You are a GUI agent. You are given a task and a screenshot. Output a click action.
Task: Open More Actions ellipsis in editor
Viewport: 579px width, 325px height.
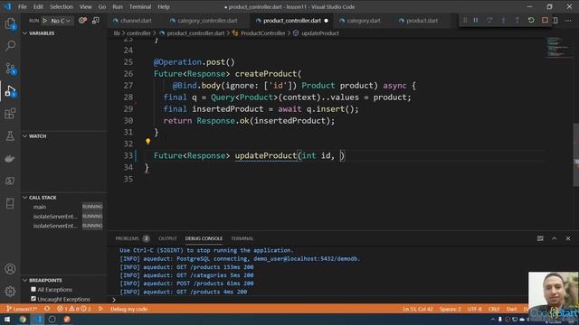coord(568,20)
